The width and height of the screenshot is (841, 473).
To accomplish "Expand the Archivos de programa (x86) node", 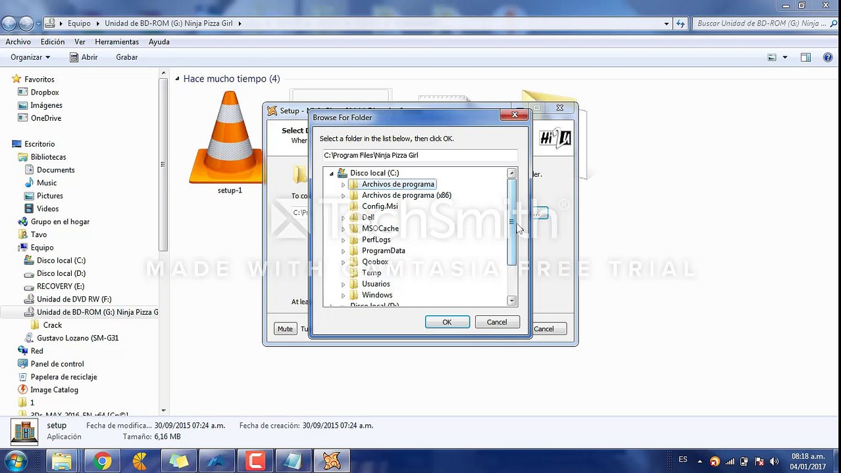I will pyautogui.click(x=343, y=196).
